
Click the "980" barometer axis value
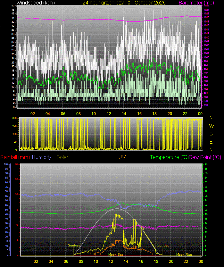tap(206, 97)
